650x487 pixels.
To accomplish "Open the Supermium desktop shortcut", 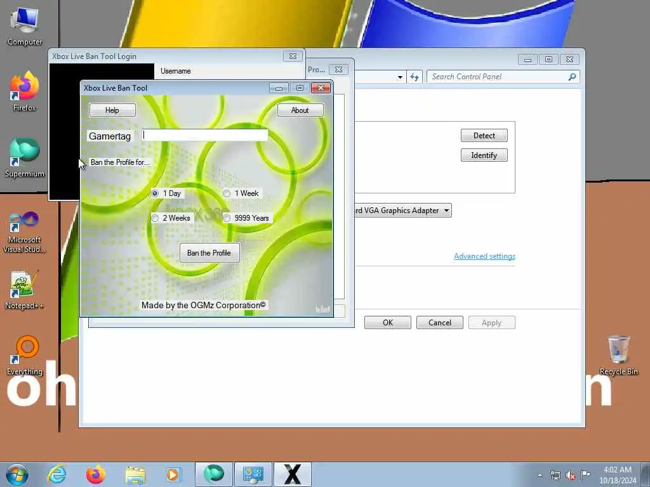I will (25, 157).
